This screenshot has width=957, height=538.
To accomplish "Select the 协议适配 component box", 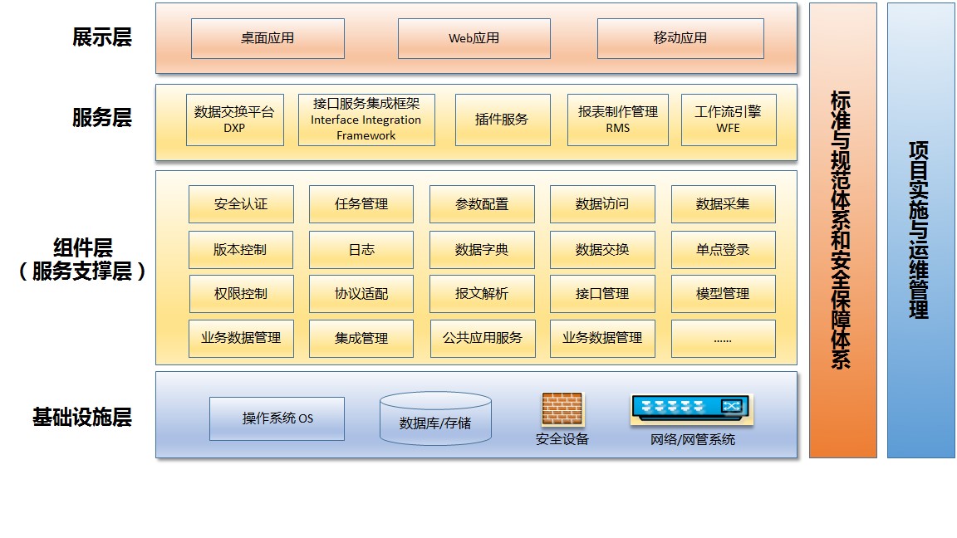I will tap(361, 294).
